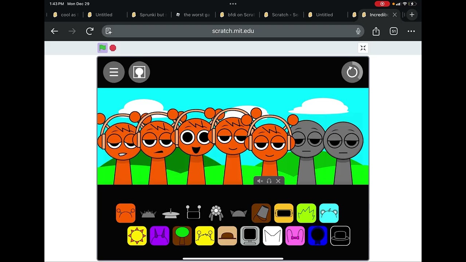The image size is (466, 262).
Task: Select the brown bucket sound icon
Action: [x=261, y=213]
